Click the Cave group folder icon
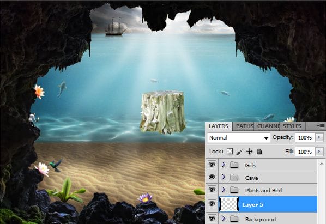The width and height of the screenshot is (326, 224). [x=234, y=177]
